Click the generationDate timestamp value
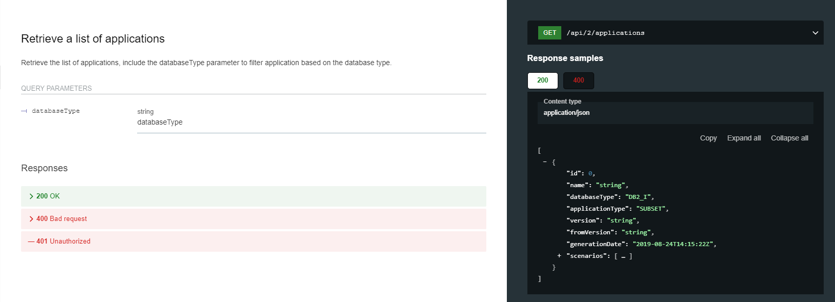Screen dimensions: 835x302 pos(674,244)
